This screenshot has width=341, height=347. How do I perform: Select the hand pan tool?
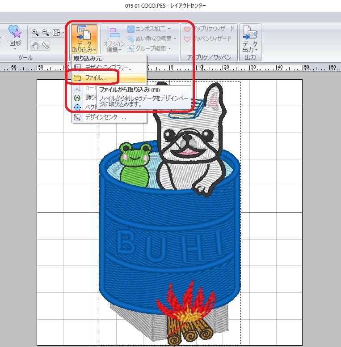click(x=35, y=46)
